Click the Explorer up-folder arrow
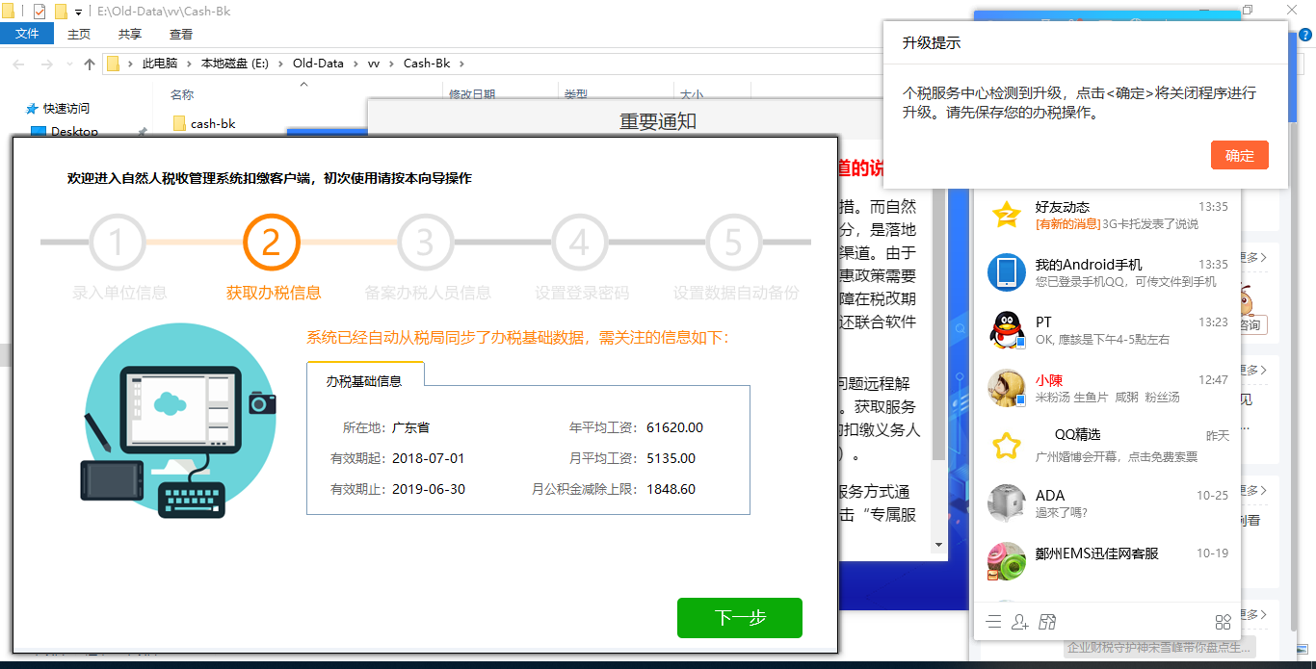1316x669 pixels. (x=90, y=64)
